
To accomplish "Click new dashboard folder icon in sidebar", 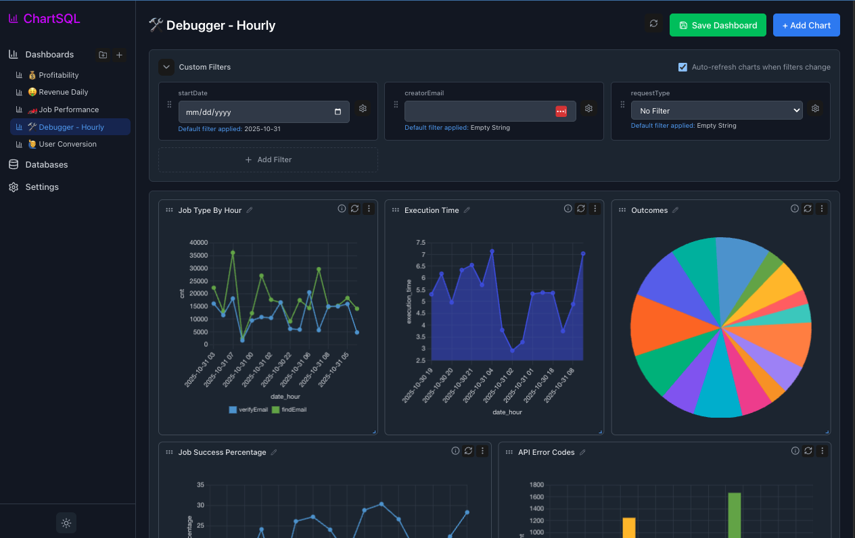I will click(103, 55).
